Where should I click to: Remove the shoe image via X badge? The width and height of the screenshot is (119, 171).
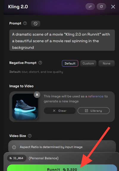pyautogui.click(x=37, y=95)
